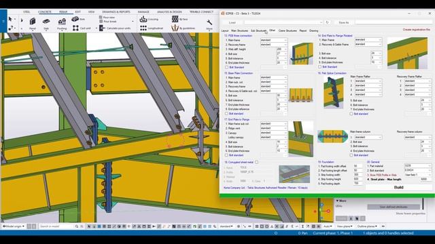This screenshot has height=244, width=435.
Task: Open Model origin dropdown in bottom toolbar
Action: coord(14,226)
